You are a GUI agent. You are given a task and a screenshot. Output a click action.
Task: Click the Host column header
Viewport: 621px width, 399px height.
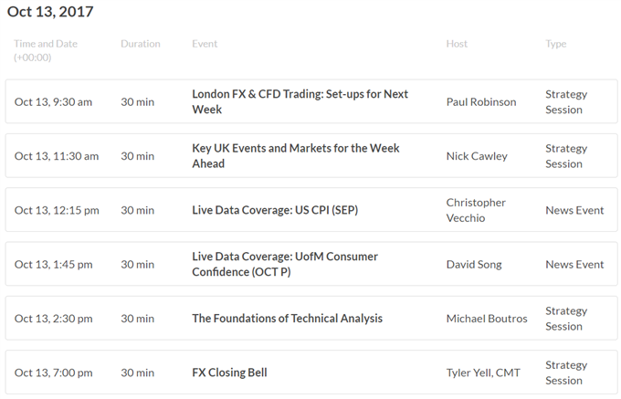(x=457, y=44)
